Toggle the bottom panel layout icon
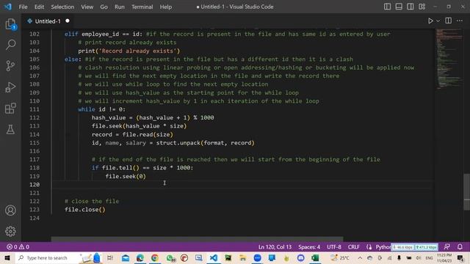The height and width of the screenshot is (264, 470). (x=399, y=7)
